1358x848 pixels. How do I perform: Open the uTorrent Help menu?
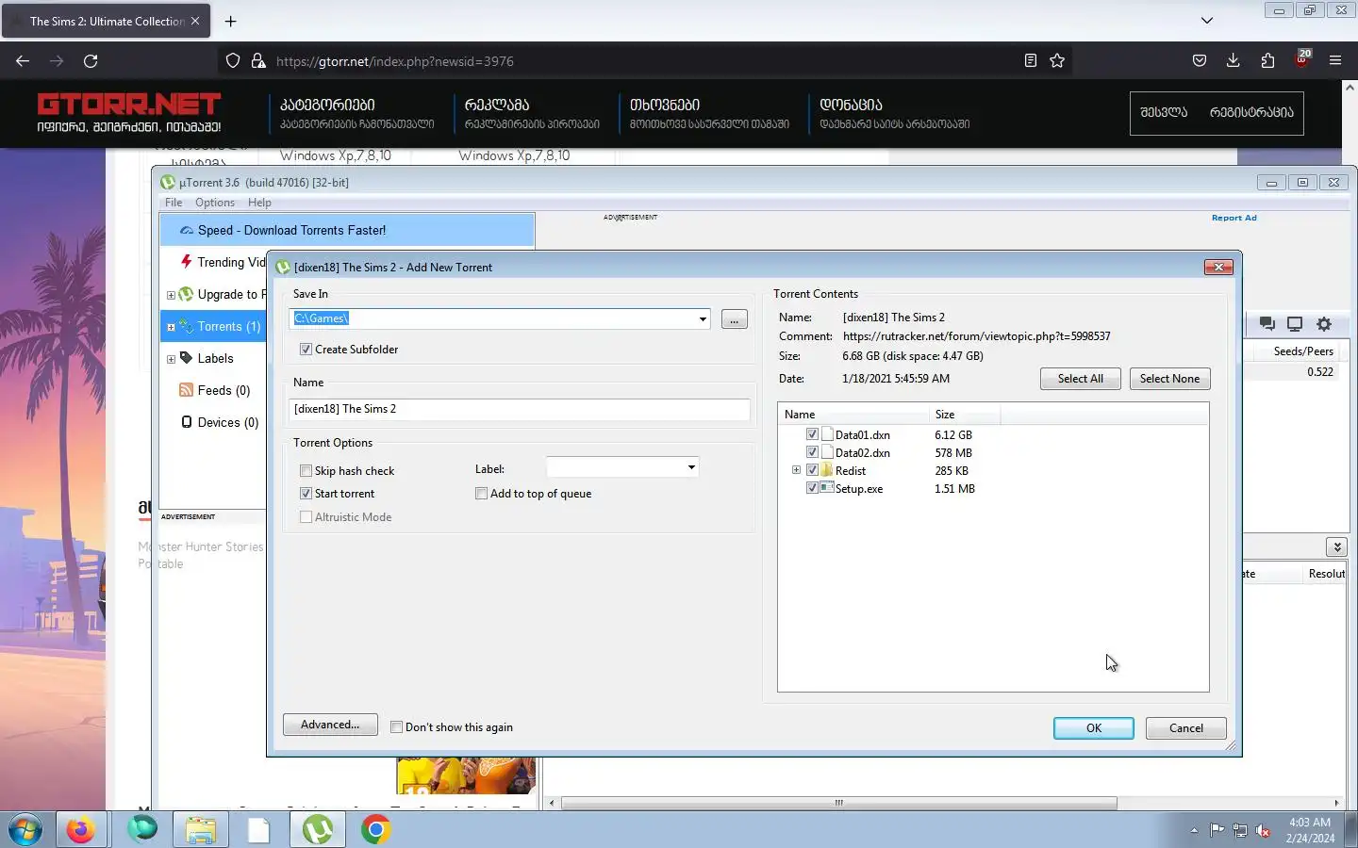(x=259, y=203)
